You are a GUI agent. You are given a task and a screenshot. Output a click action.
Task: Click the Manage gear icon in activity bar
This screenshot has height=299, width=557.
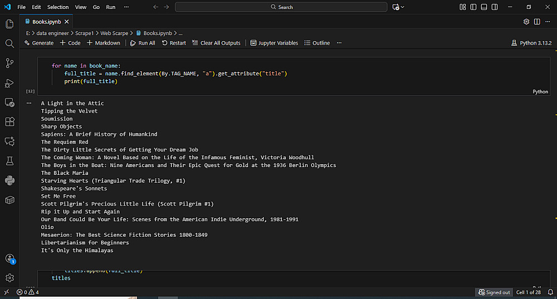9,277
